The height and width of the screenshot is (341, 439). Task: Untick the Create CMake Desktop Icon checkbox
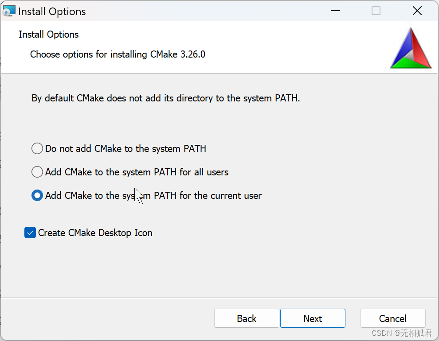(30, 232)
